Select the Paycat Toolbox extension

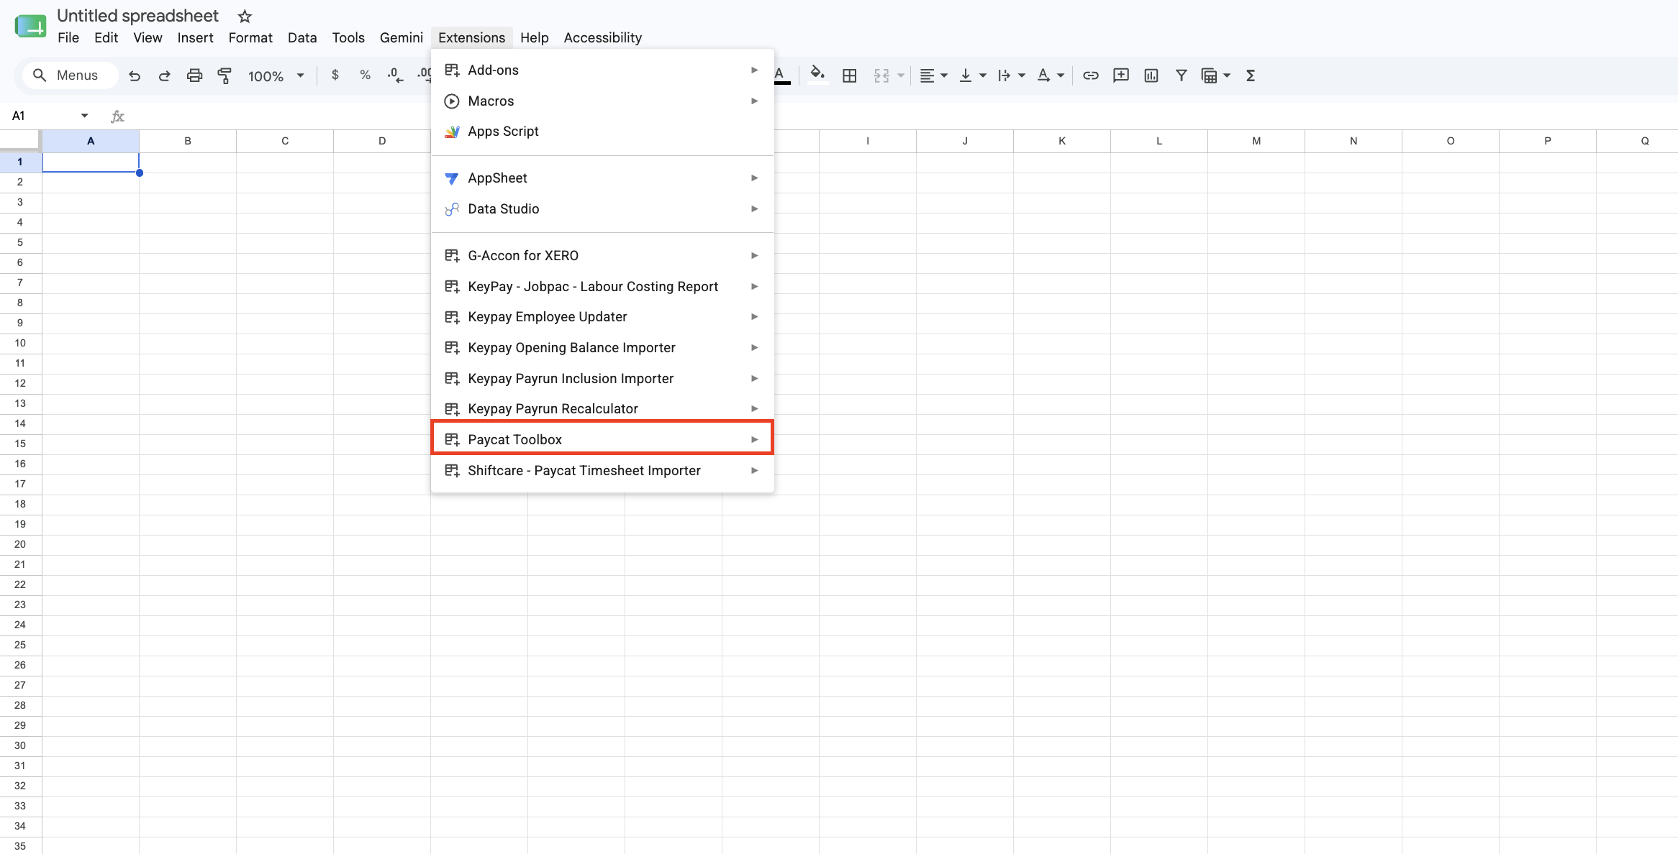[602, 439]
